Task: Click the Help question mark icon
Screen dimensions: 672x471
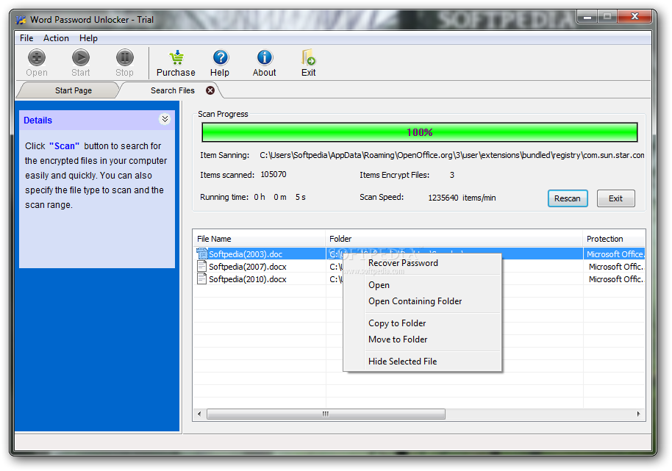Action: (x=221, y=58)
